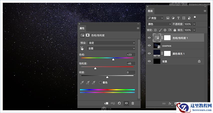This screenshot has width=213, height=113.
Task: Filter layers by adjustment layer icon
Action: [173, 18]
